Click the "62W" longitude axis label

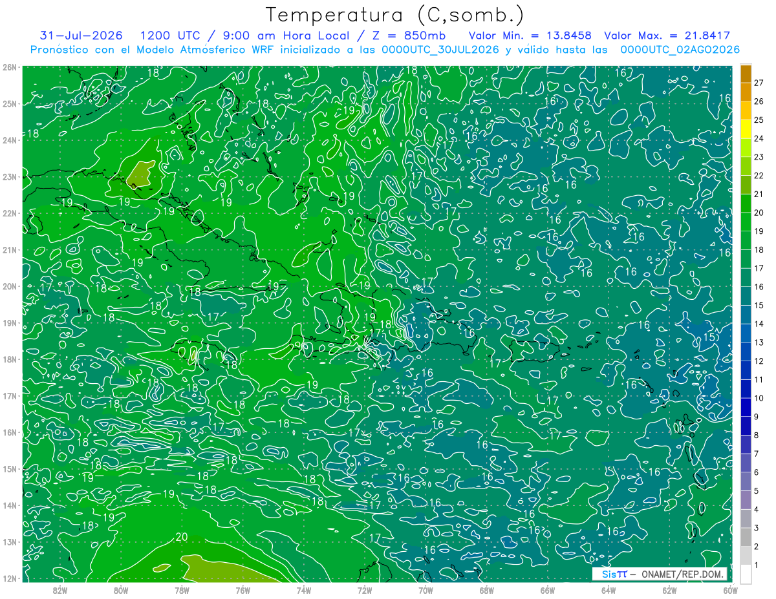coord(669,590)
